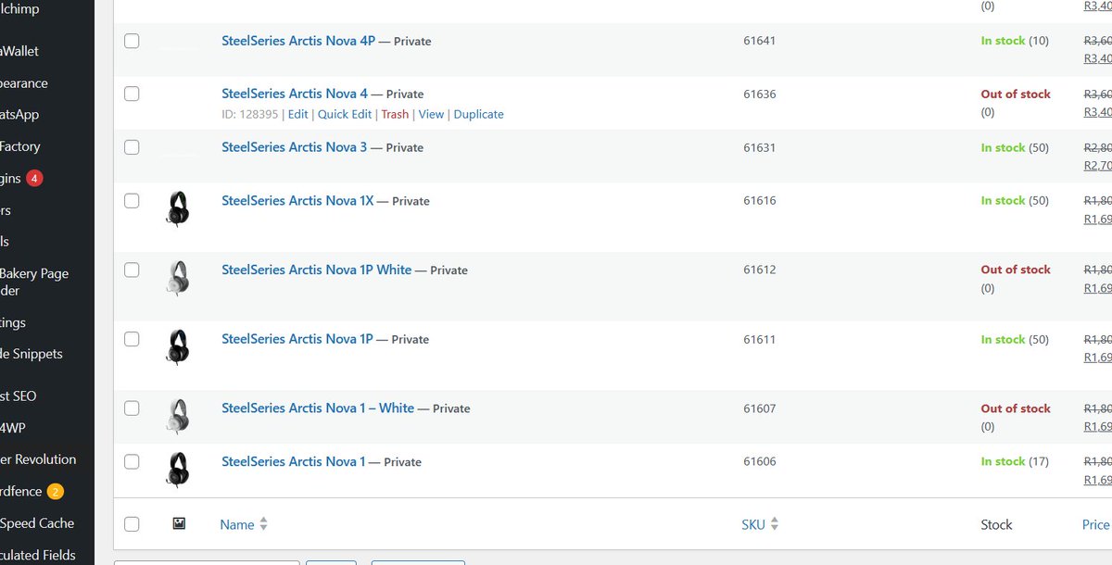This screenshot has height=565, width=1112.
Task: Sort products by the Price column
Action: (1096, 524)
